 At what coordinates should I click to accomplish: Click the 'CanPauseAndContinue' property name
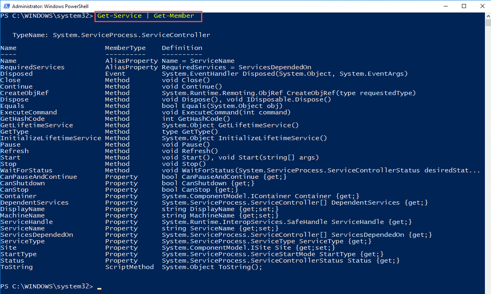(x=39, y=177)
